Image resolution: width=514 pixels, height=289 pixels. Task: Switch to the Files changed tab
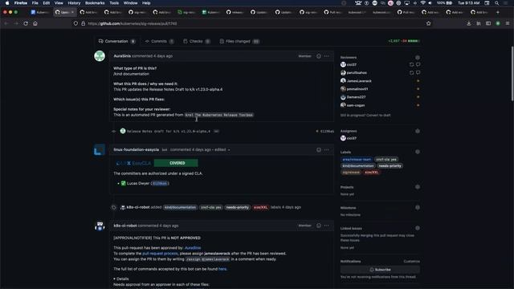pos(239,41)
